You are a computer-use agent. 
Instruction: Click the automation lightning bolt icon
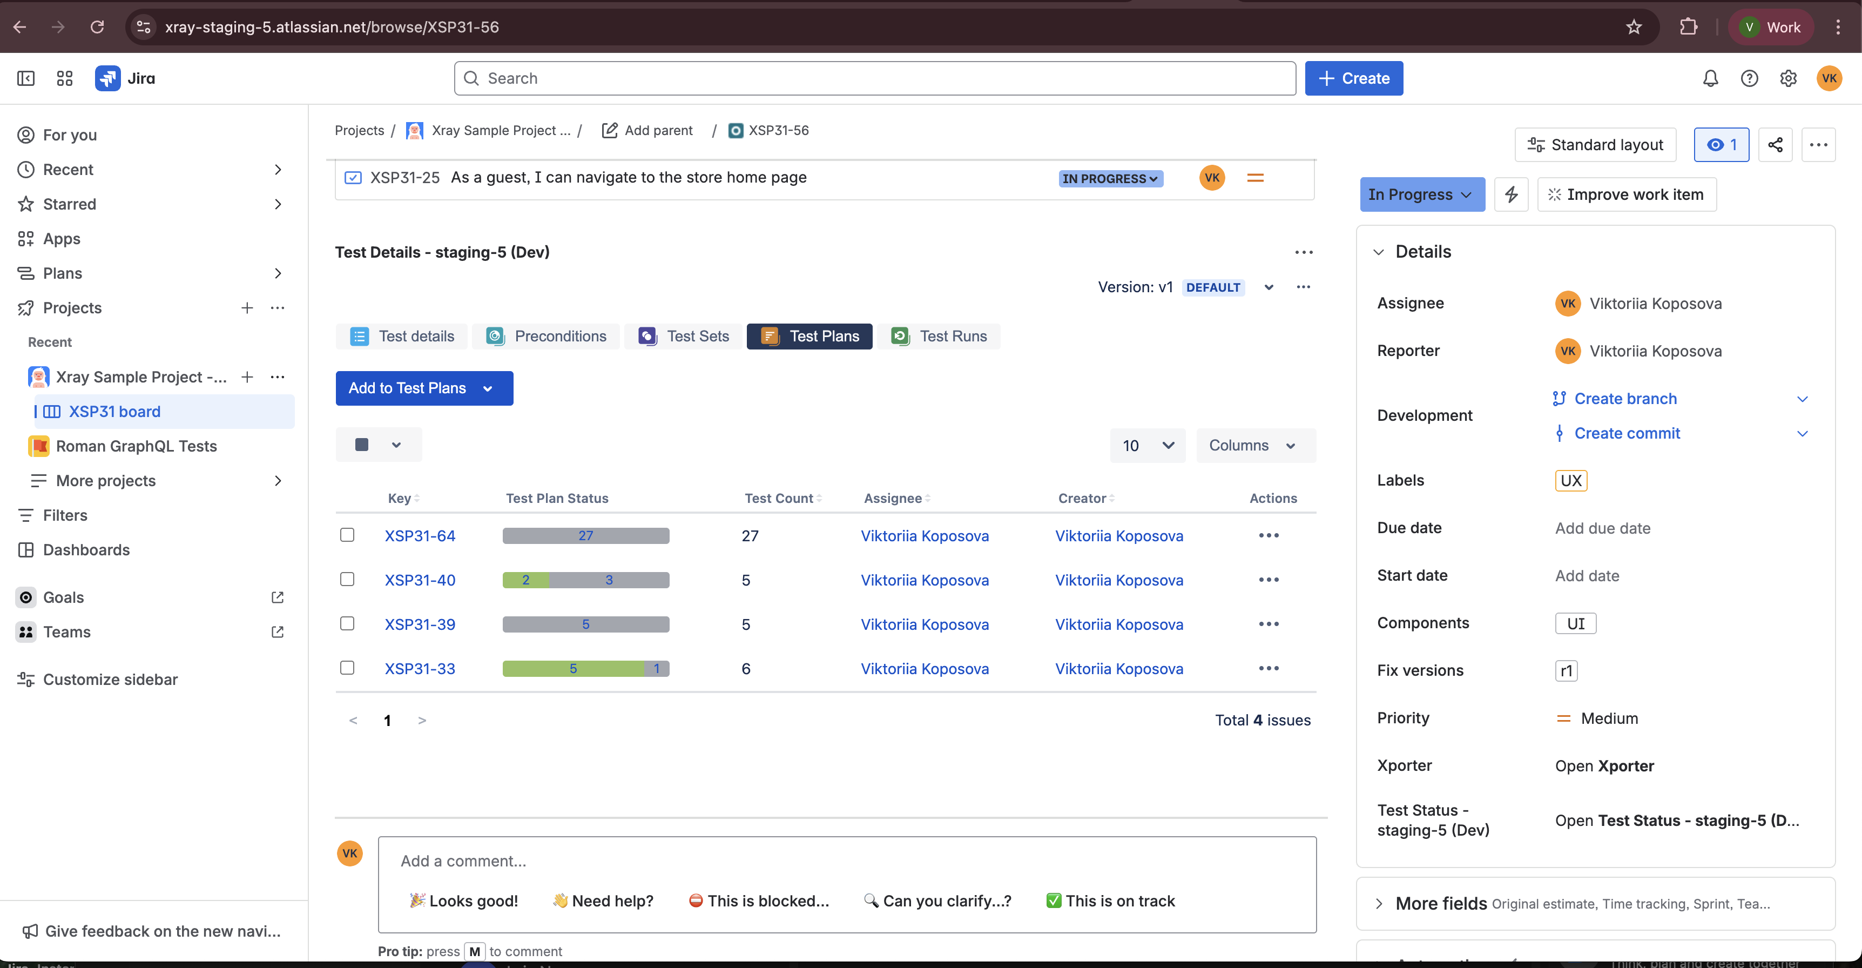pyautogui.click(x=1512, y=194)
